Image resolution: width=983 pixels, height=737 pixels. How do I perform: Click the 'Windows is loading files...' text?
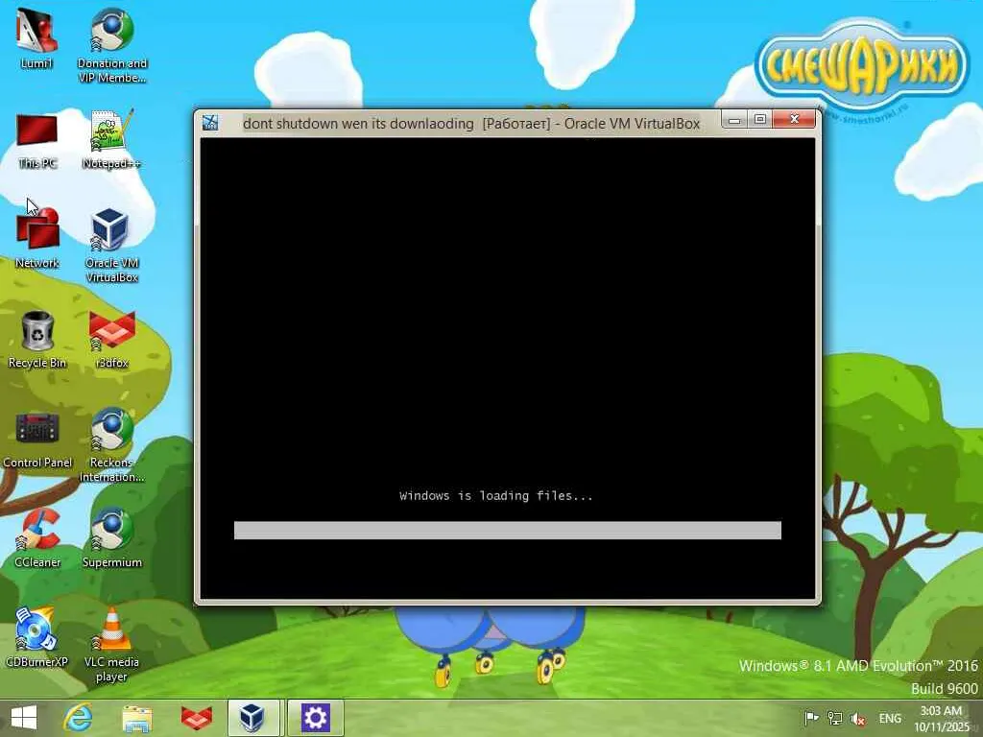[x=496, y=496]
